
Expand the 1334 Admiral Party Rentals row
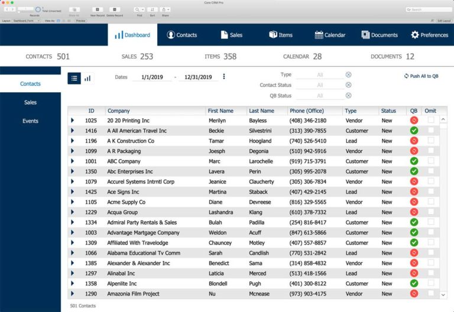72,222
